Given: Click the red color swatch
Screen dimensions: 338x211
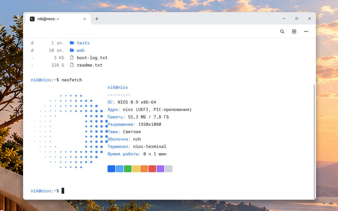Looking at the screenshot, I should point(152,169).
